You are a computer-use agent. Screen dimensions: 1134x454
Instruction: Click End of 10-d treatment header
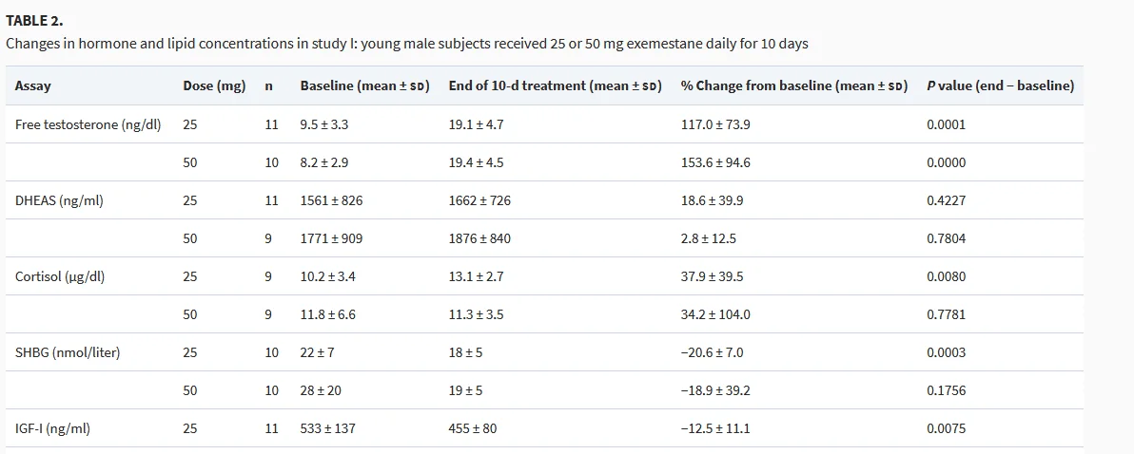556,85
